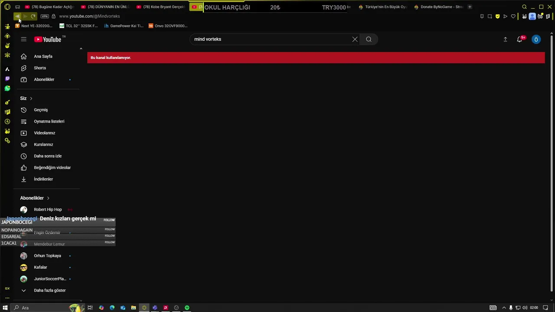Image resolution: width=555 pixels, height=312 pixels.
Task: Click the heart bookmark icon
Action: pyautogui.click(x=513, y=16)
